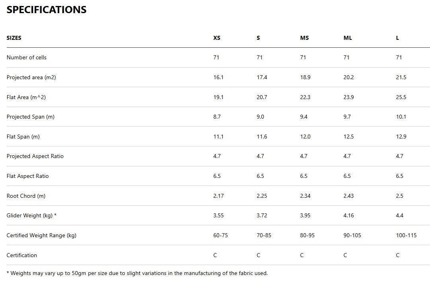Select the Flat Span (m) row label

23,137
